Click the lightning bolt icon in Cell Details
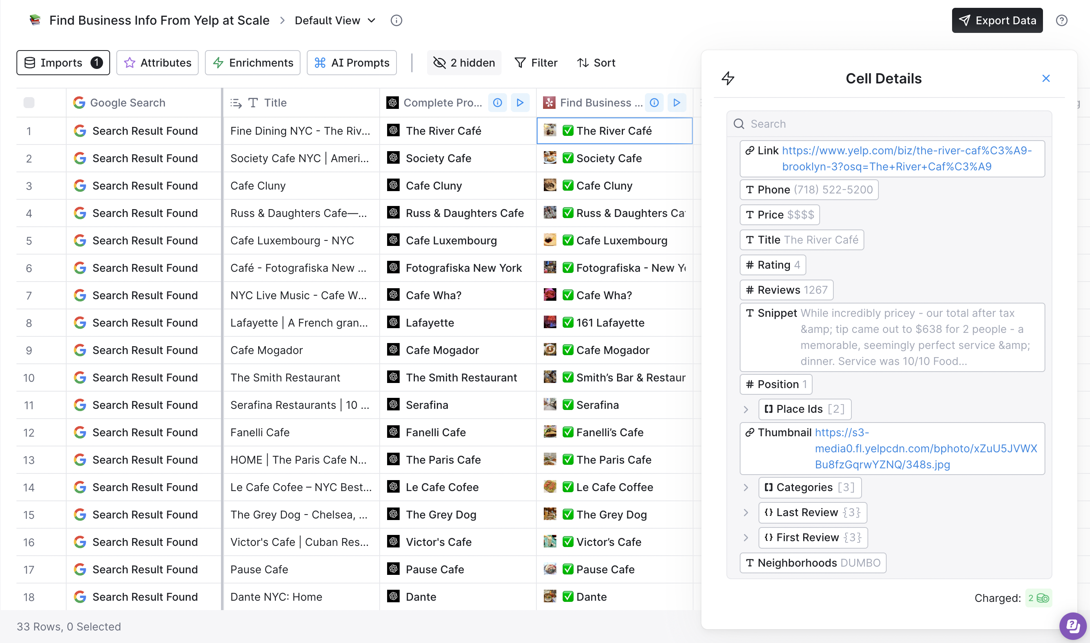Viewport: 1090px width, 643px height. (728, 78)
